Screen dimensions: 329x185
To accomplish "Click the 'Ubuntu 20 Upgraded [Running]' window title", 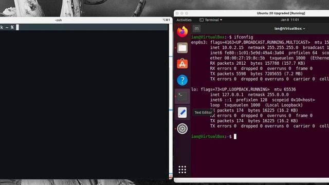I will pos(281,13).
